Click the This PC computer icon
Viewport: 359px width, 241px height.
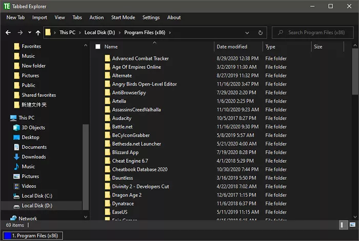13,118
